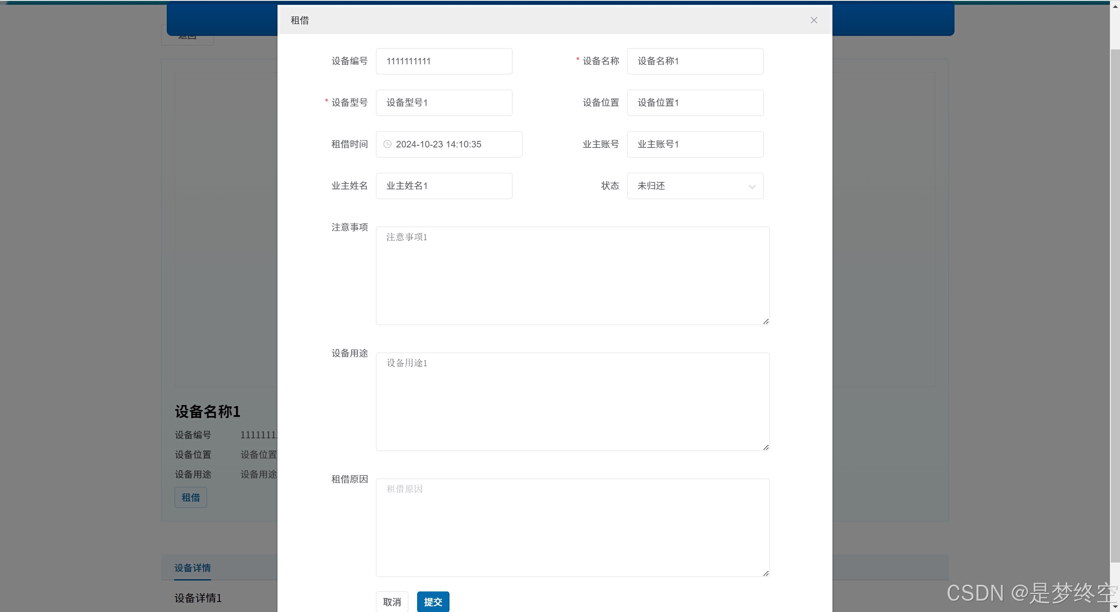This screenshot has width=1120, height=612.
Task: Click the 业主姓名 input field
Action: [444, 186]
